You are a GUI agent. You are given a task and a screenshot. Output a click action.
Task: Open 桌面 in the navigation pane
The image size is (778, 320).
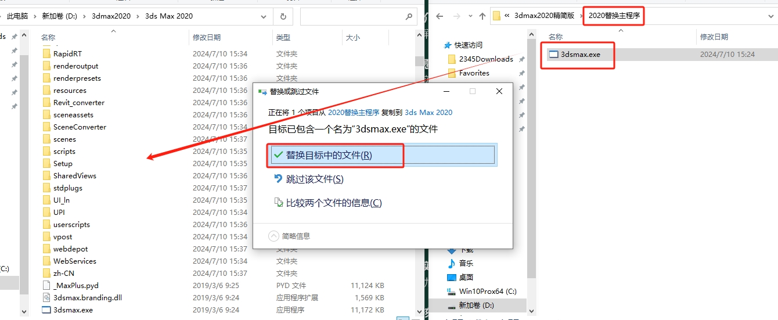[466, 277]
